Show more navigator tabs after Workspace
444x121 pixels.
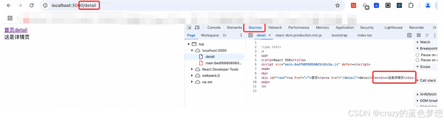click(224, 35)
